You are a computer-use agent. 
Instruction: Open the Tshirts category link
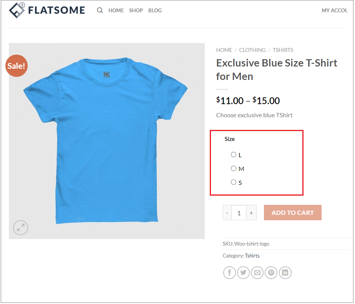coord(252,256)
